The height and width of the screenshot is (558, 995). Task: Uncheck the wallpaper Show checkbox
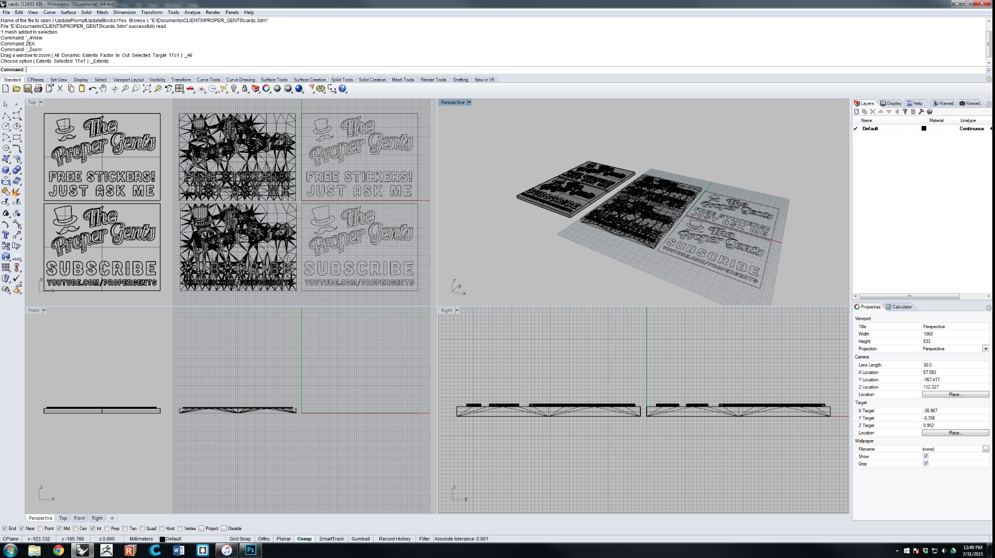click(926, 456)
